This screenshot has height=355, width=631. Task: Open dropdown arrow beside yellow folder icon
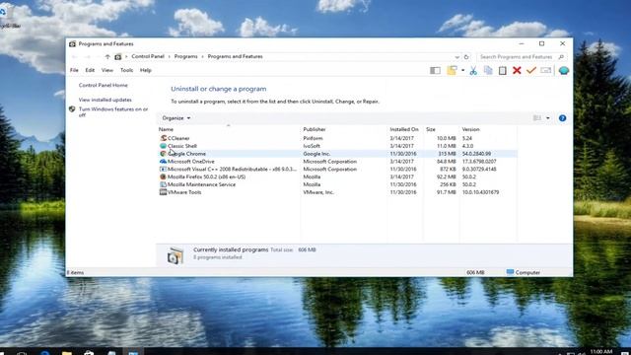[x=462, y=70]
